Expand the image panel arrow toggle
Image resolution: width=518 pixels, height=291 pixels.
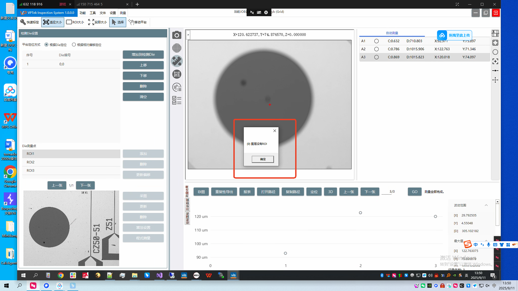point(188,34)
